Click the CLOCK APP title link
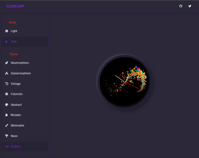Image resolution: width=199 pixels, height=158 pixels. tap(15, 6)
